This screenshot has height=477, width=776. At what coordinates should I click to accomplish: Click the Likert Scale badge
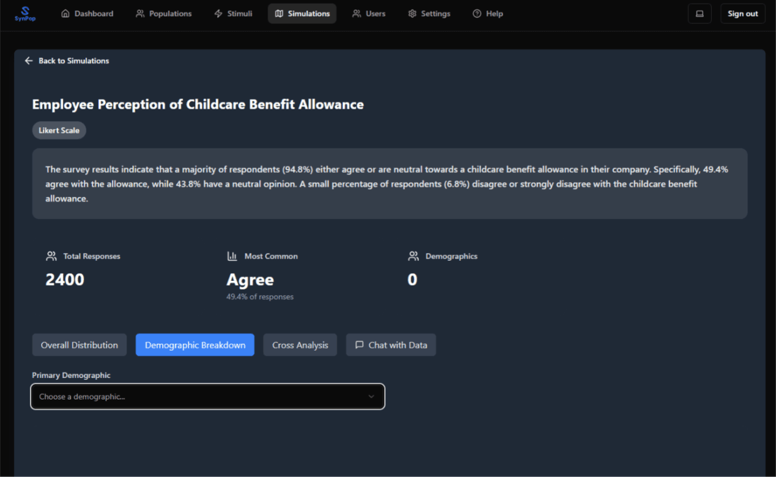59,130
